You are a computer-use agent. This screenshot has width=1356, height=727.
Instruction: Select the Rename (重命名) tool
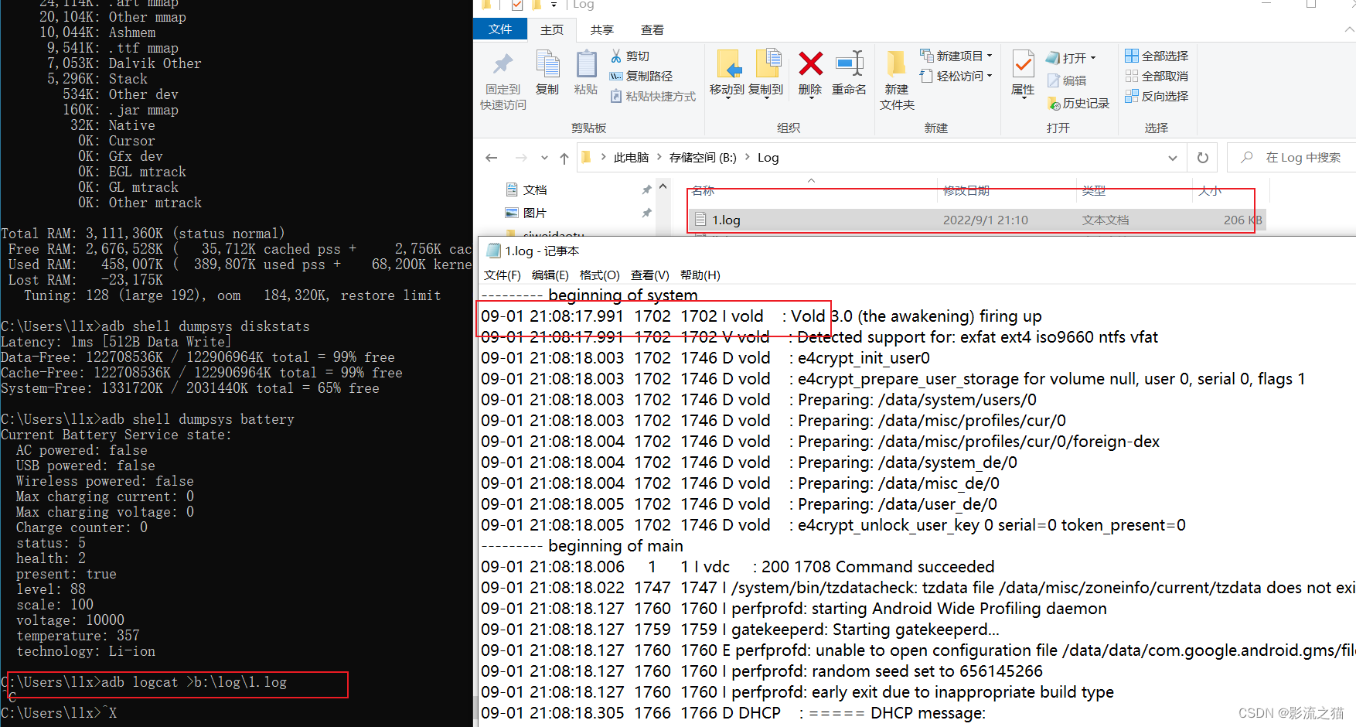click(x=849, y=73)
